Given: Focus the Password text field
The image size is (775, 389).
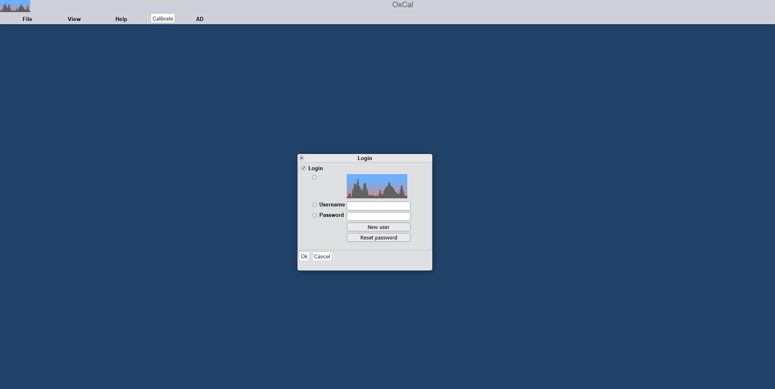Looking at the screenshot, I should pyautogui.click(x=378, y=216).
